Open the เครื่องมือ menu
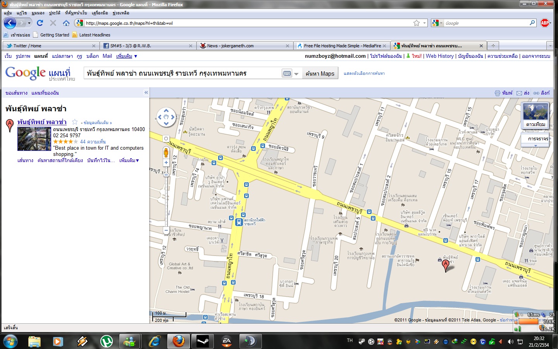Screen dimensions: 558x349 point(100,13)
